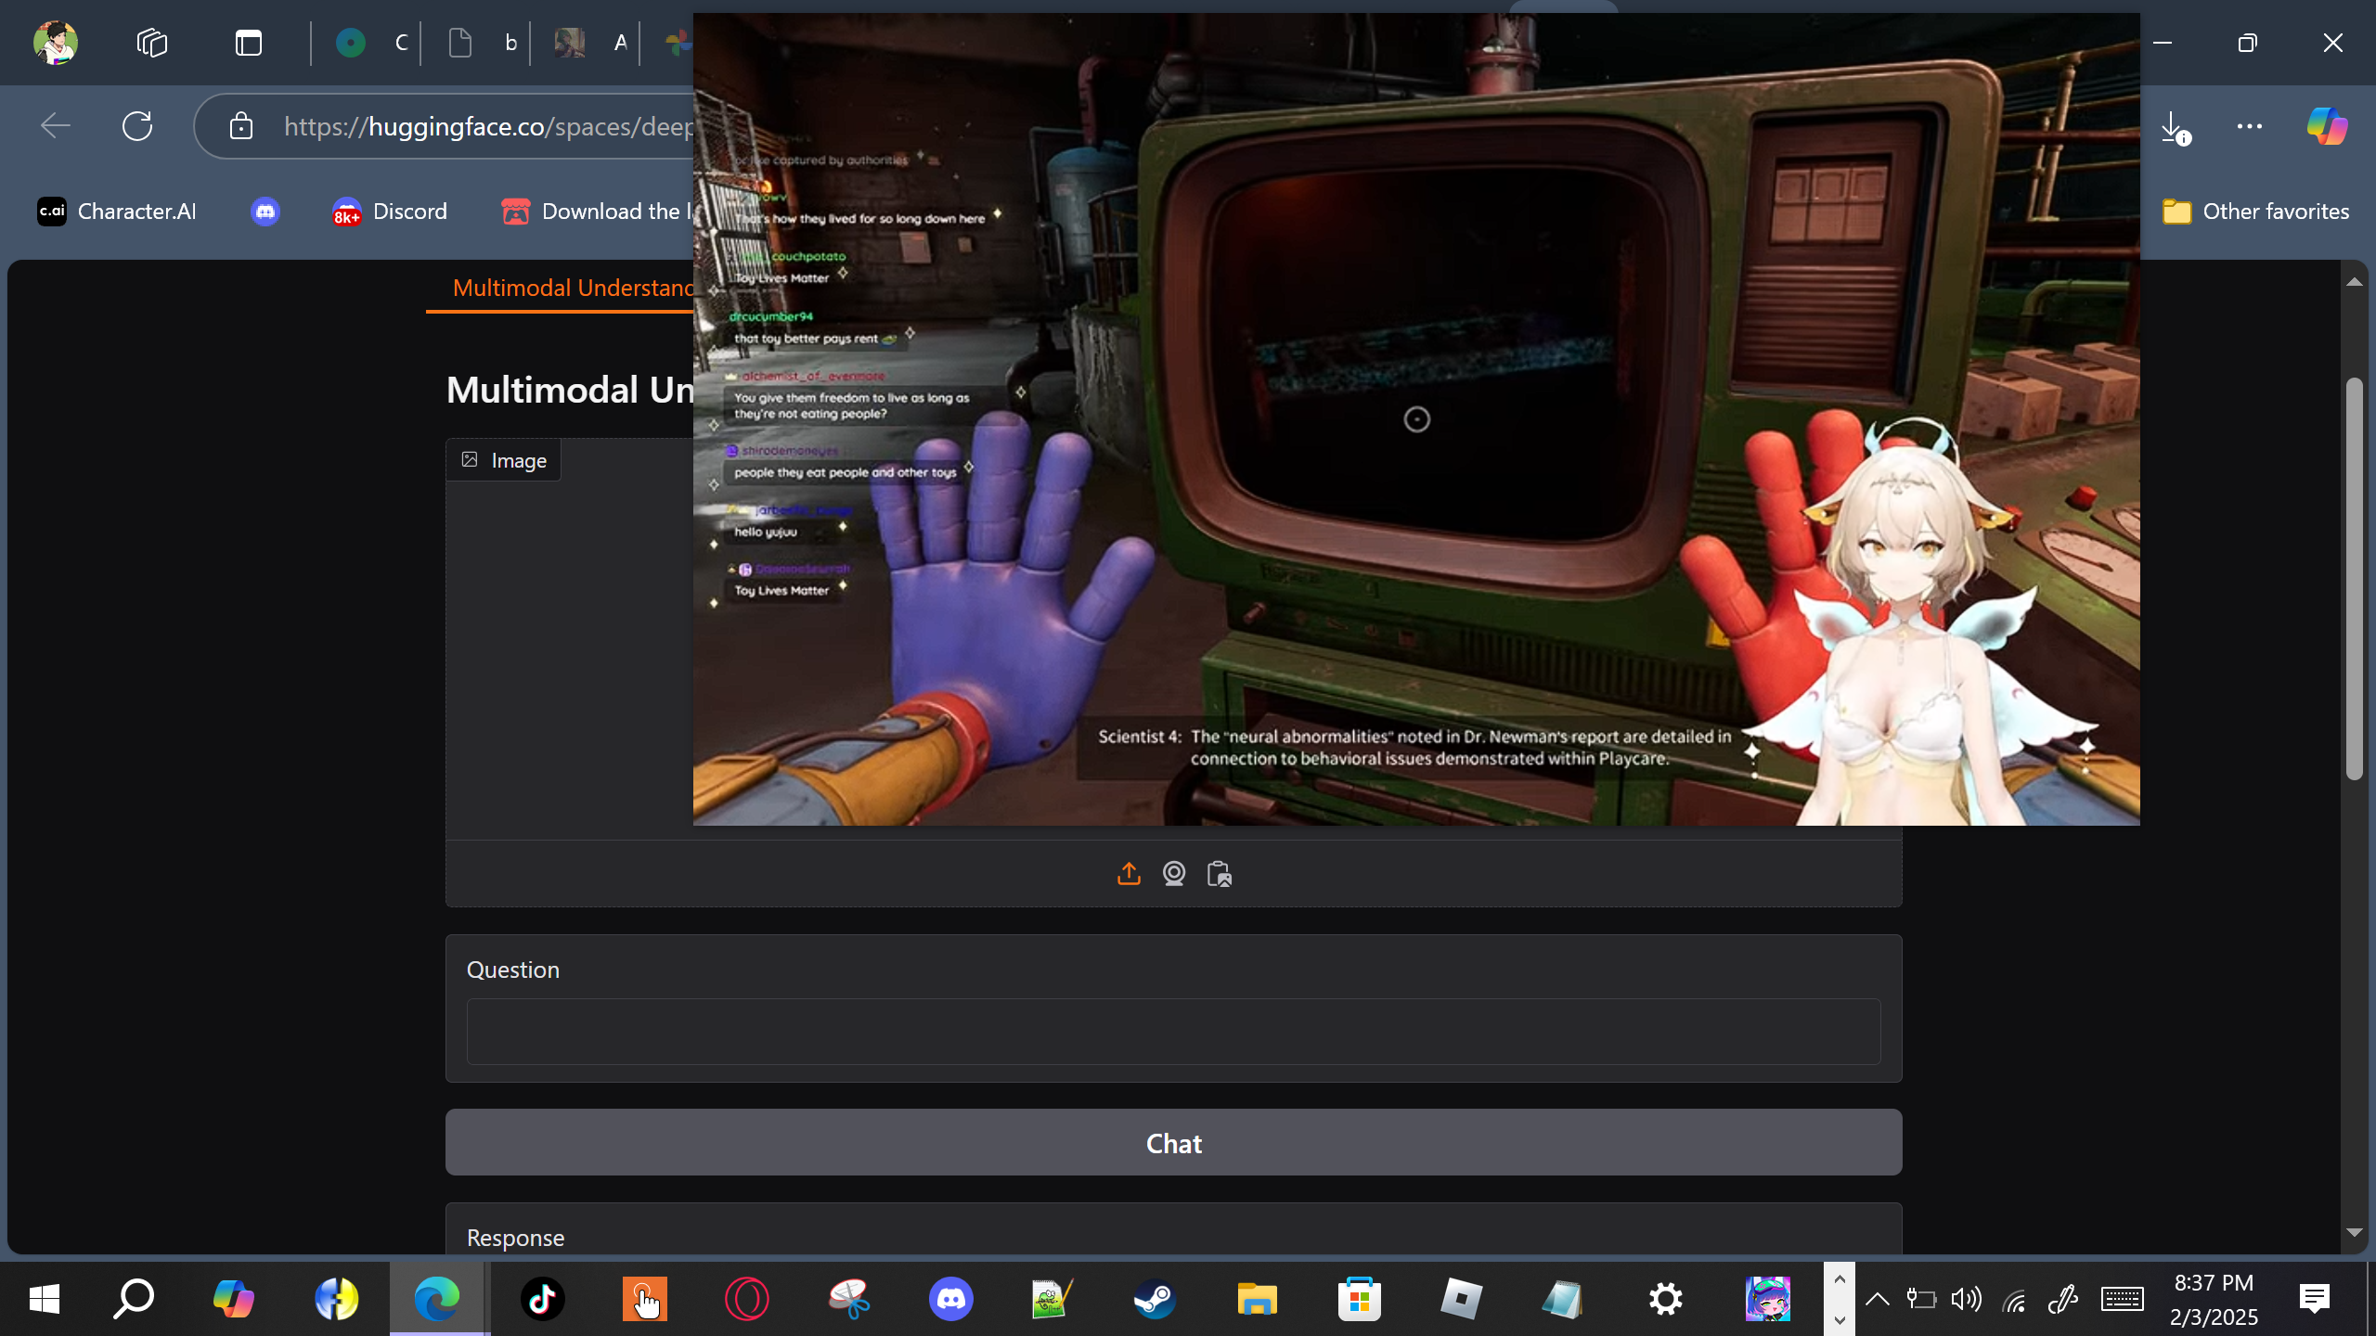This screenshot has height=1336, width=2376.
Task: Open taskbar Search
Action: tap(134, 1299)
